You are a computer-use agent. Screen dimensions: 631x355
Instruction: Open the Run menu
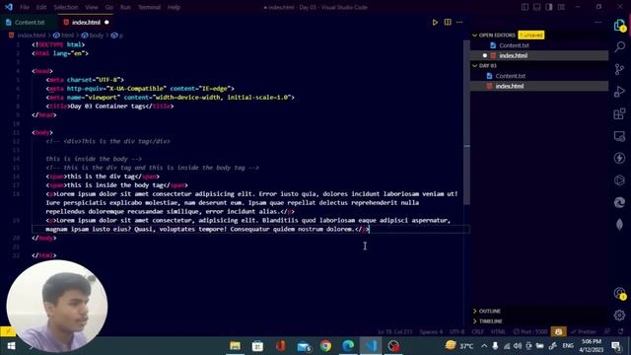[x=125, y=7]
